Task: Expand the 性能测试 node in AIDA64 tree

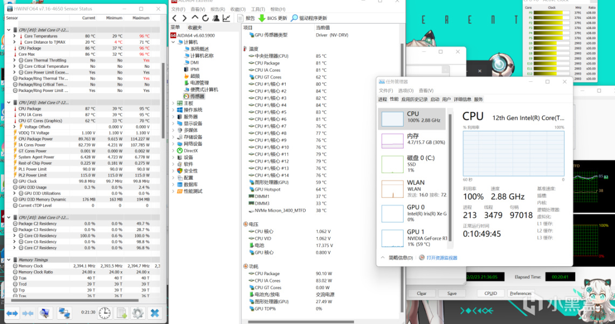Action: point(173,191)
